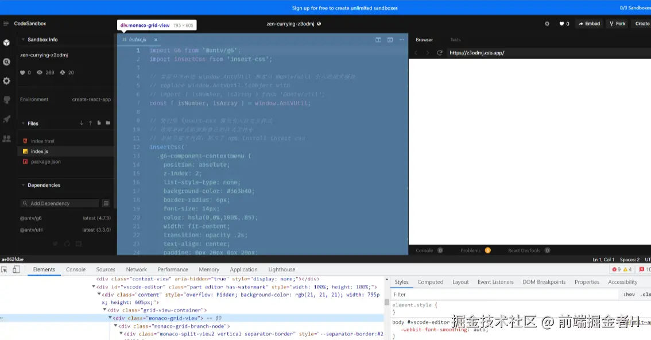The height and width of the screenshot is (340, 651).
Task: Open the editor more-actions ellipsis
Action: click(402, 40)
